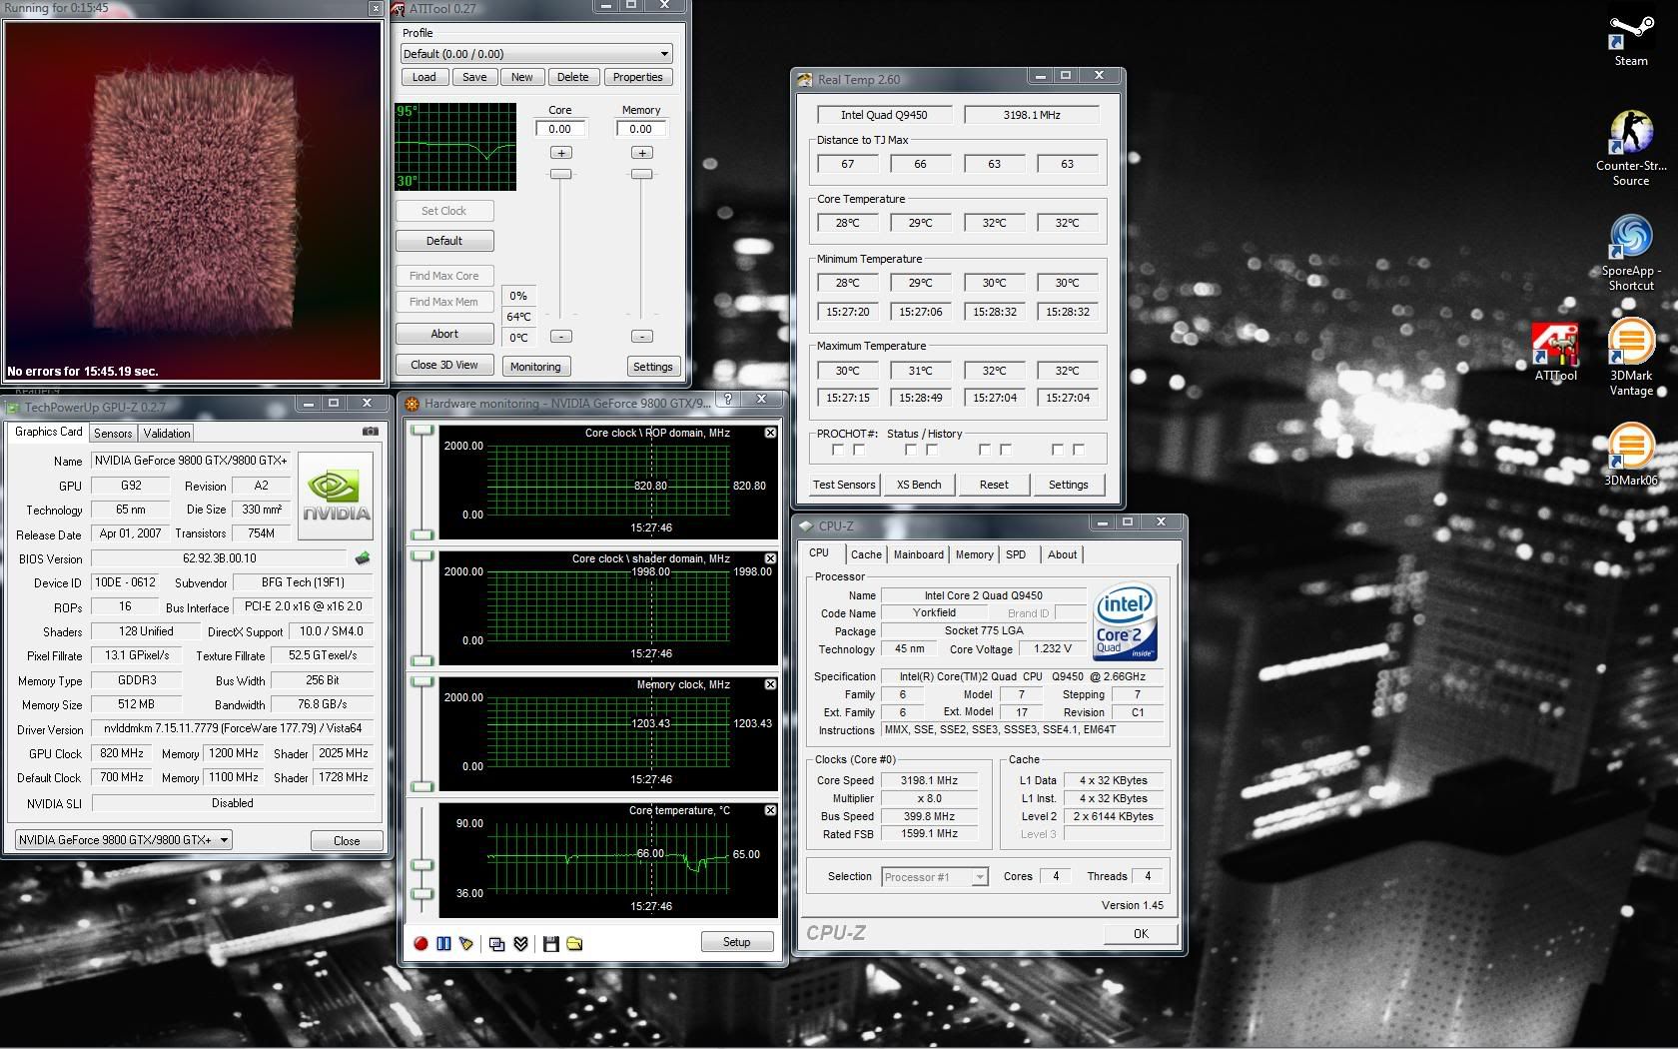Viewport: 1678px width, 1049px height.
Task: Open the Memory tab in CPU-Z
Action: [974, 554]
